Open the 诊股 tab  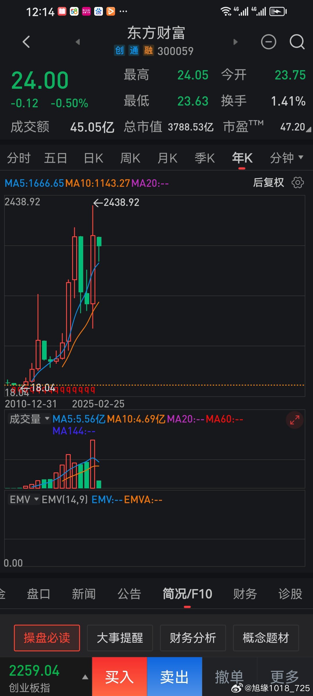click(290, 594)
